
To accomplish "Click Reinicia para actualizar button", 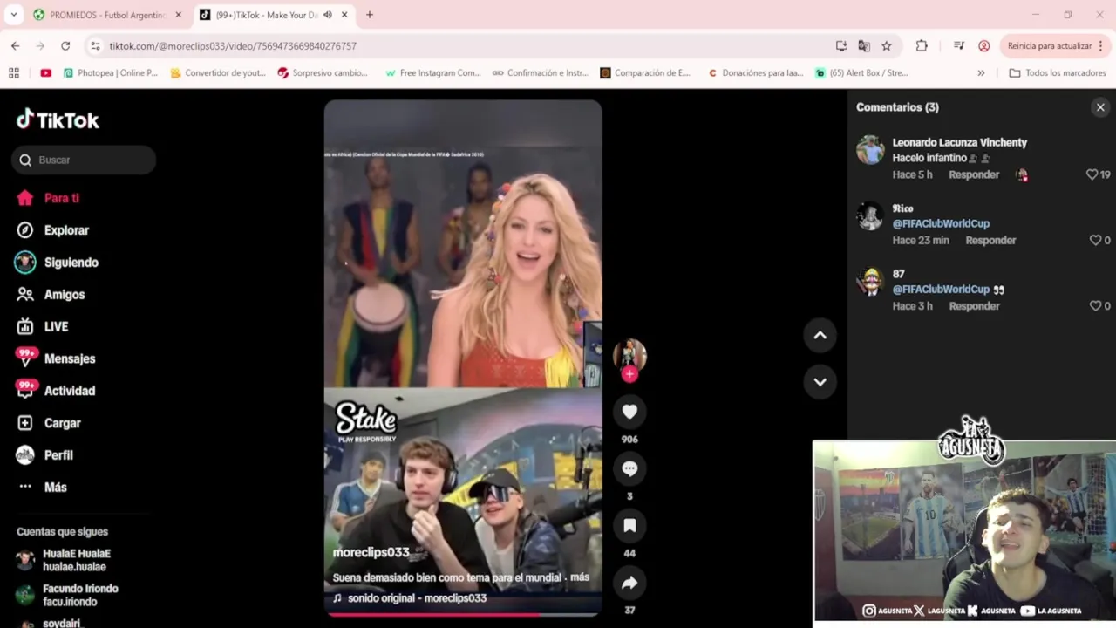I will click(1050, 45).
